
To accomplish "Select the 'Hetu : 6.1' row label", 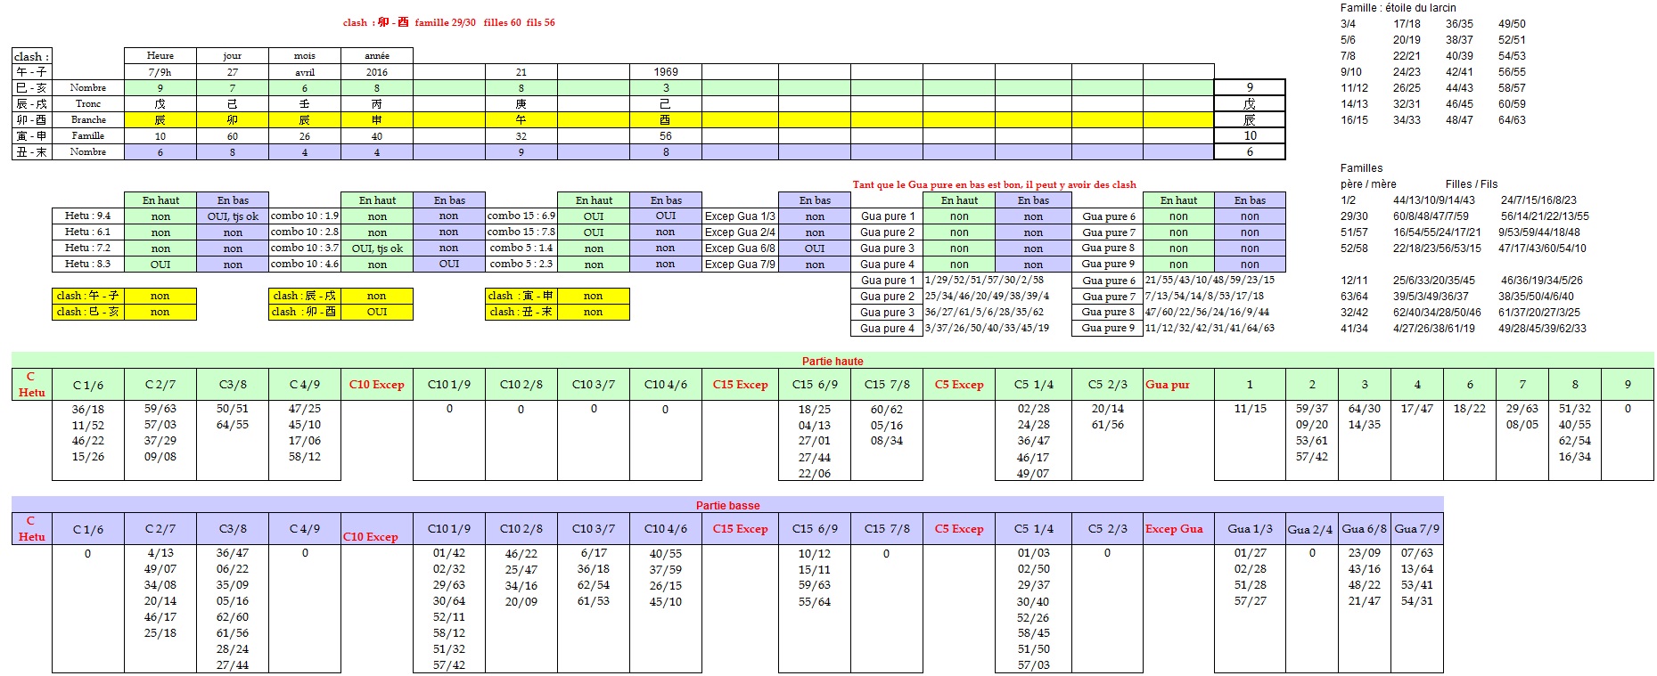I will pos(88,232).
